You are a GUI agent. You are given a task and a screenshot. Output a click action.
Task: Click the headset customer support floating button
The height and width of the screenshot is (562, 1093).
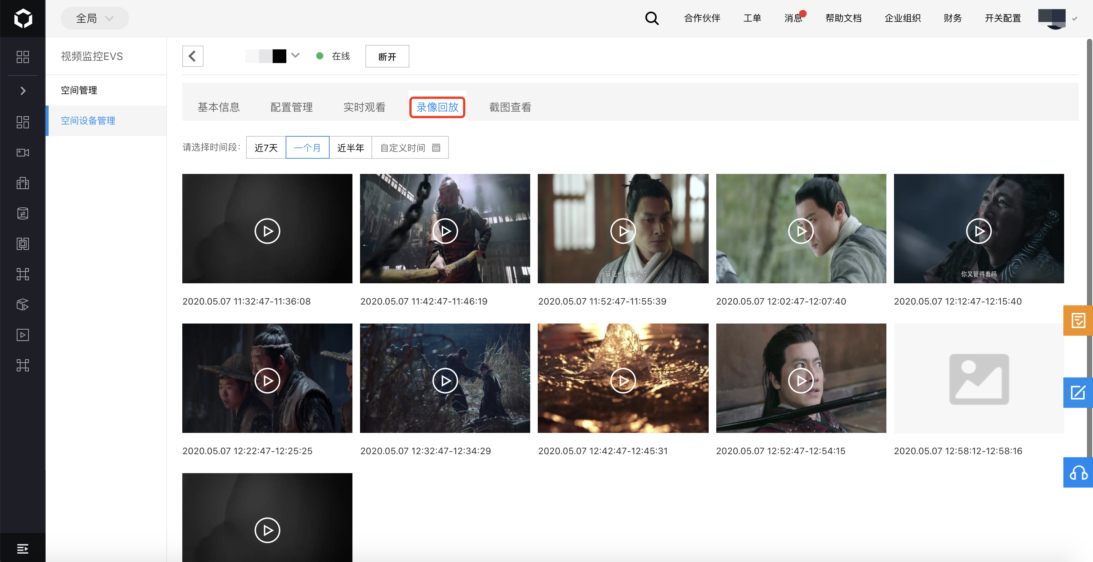[1078, 472]
